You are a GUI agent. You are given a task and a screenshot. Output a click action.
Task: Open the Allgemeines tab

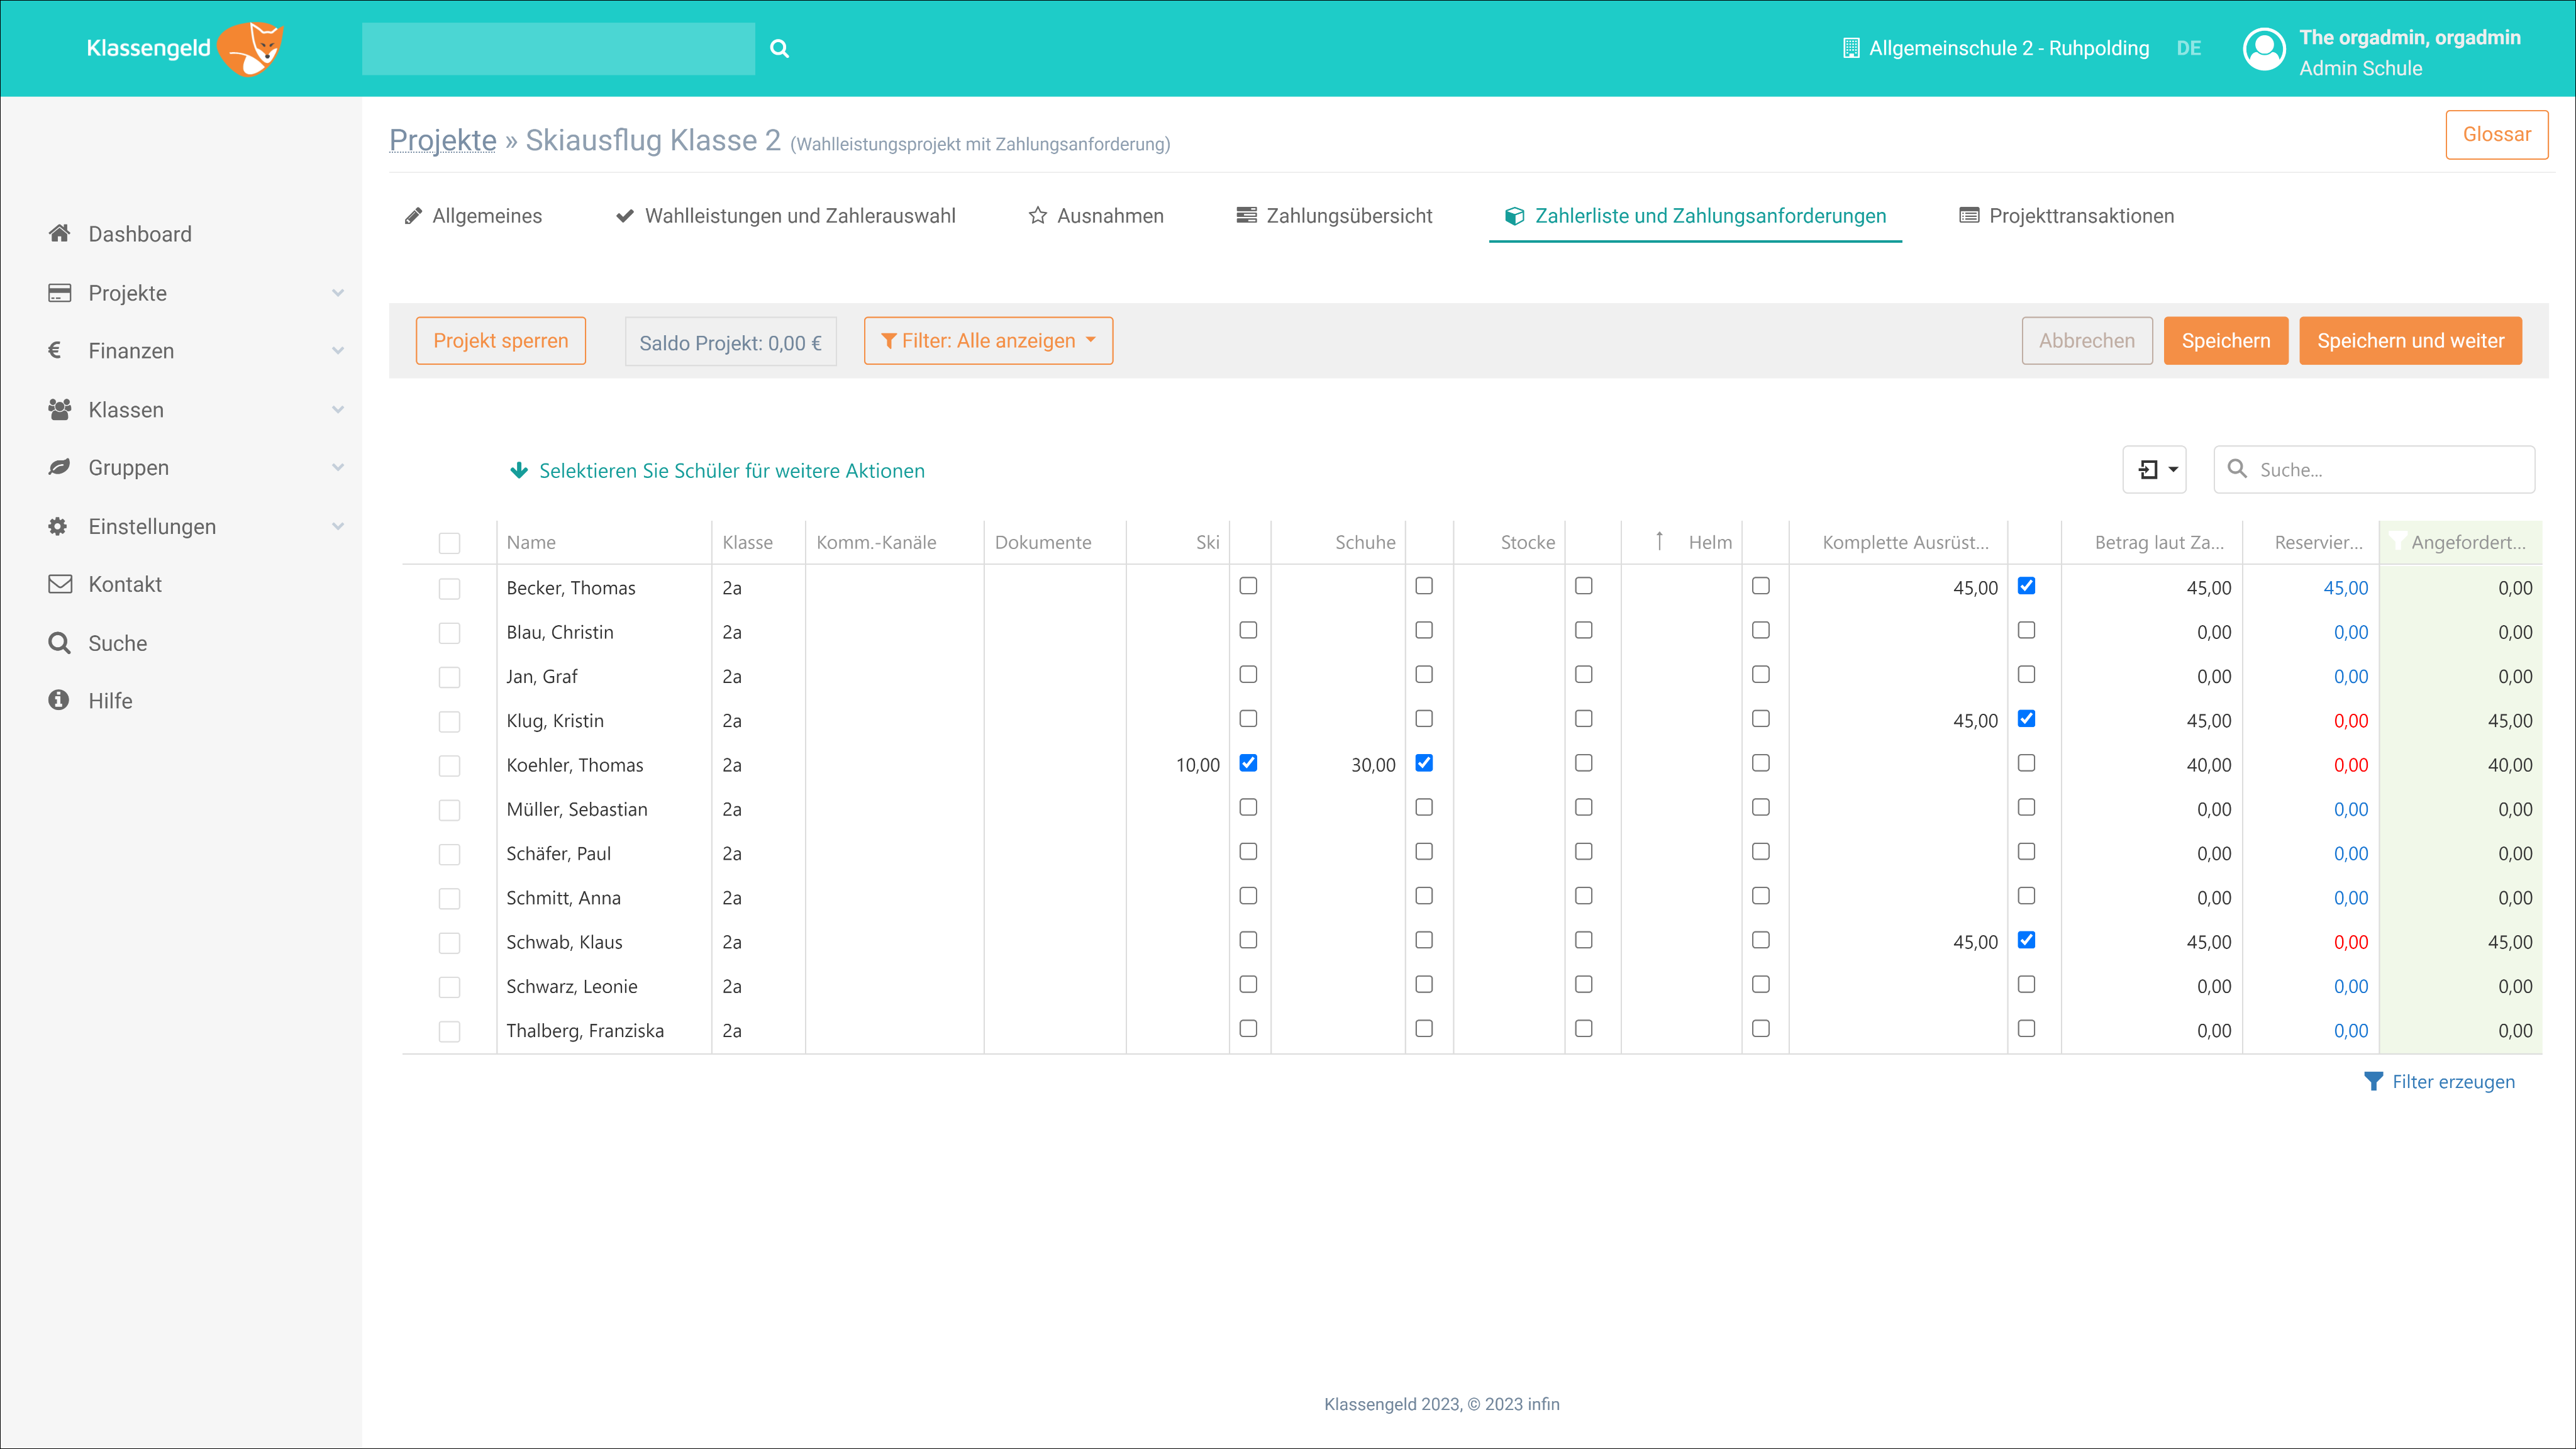coord(473,216)
